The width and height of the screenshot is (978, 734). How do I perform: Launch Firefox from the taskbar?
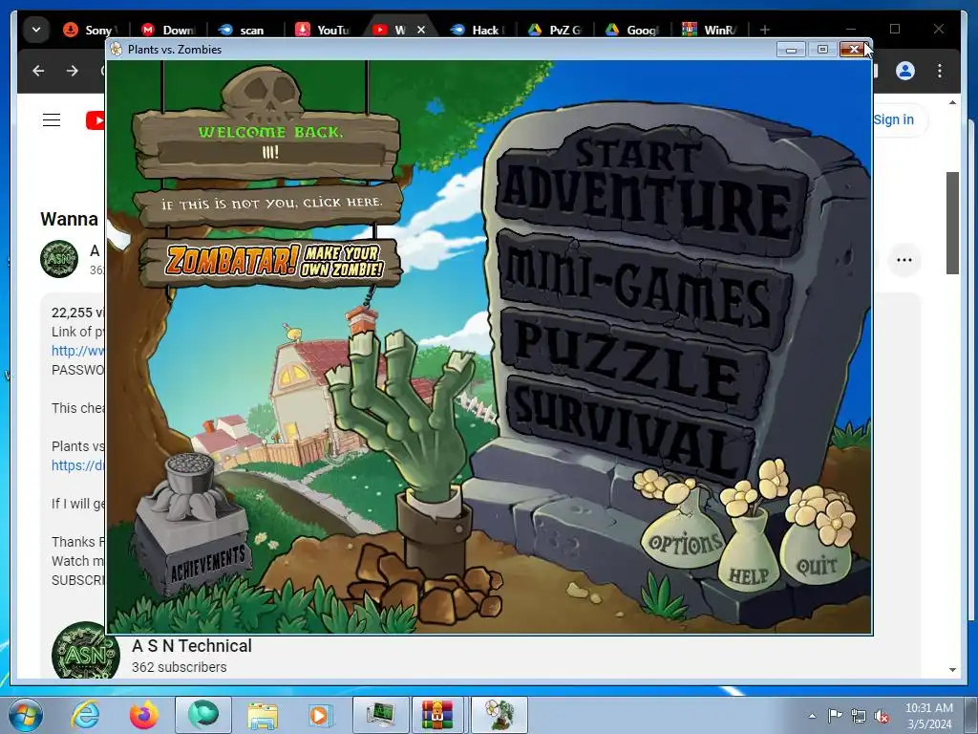(x=144, y=715)
